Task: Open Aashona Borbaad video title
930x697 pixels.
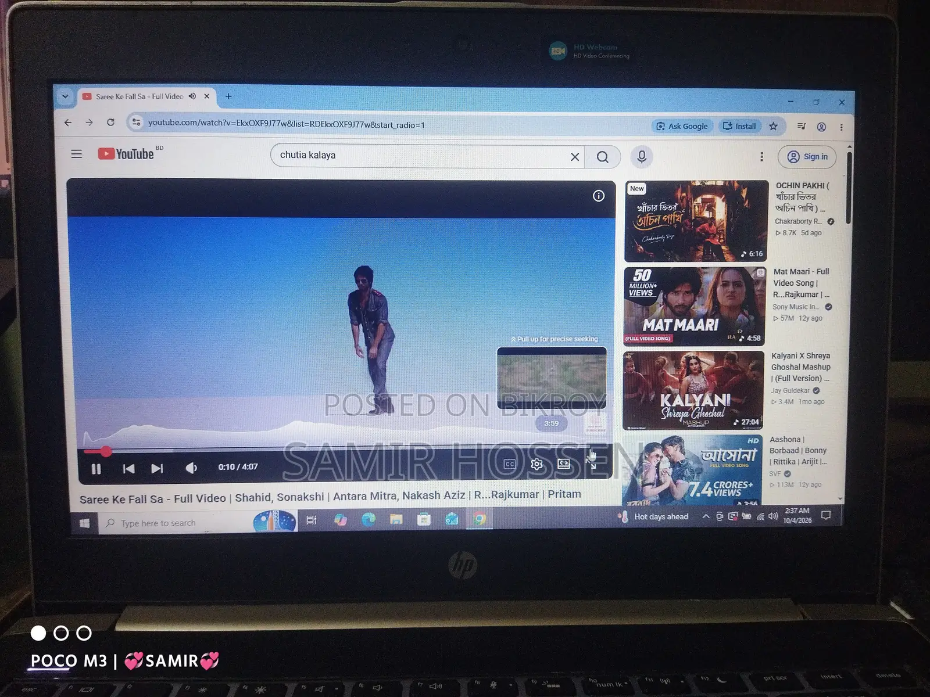Action: [x=798, y=451]
